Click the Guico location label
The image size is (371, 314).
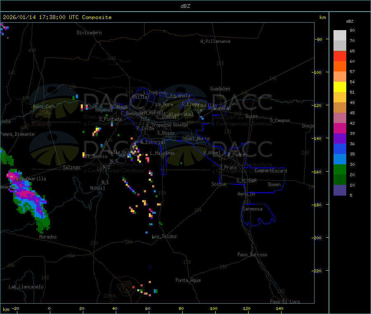(x=251, y=116)
